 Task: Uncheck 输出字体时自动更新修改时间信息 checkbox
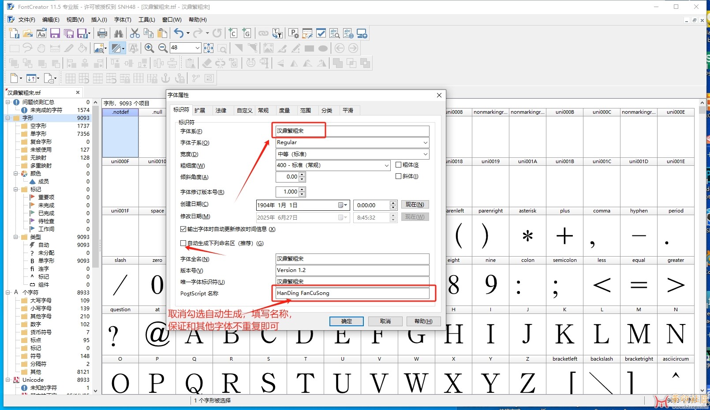183,229
